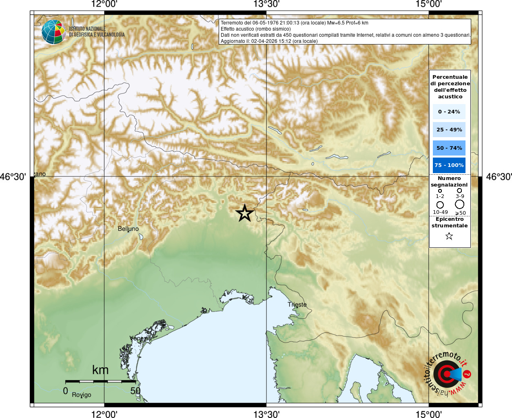Viewport: 512px width, 418px height.
Task: Click the 'Percentuale di percezione' legend heading
Action: pyautogui.click(x=450, y=87)
